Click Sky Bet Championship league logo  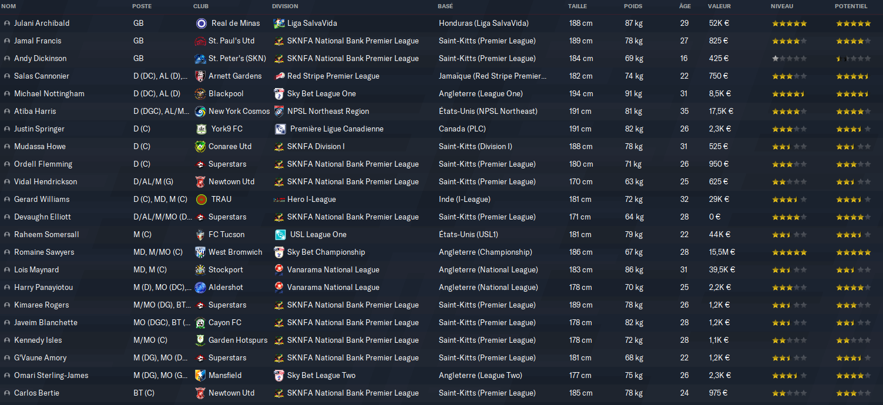[x=279, y=252]
